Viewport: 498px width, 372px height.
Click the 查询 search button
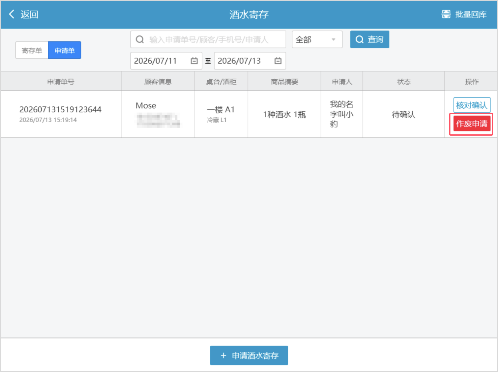pyautogui.click(x=369, y=40)
